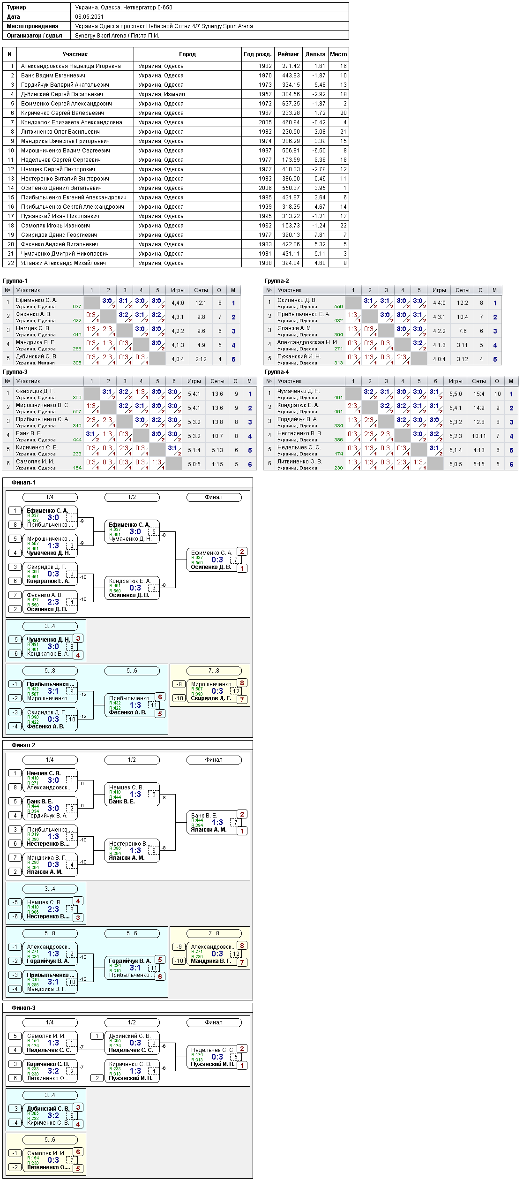Image resolution: width=523 pixels, height=1181 pixels.
Task: Click delta value '-6.50'
Action: [x=319, y=151]
